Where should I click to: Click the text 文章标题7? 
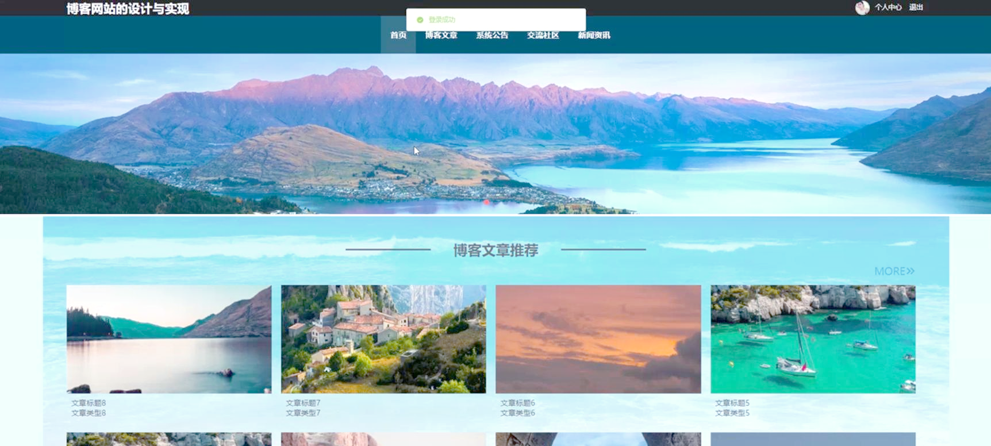tap(303, 403)
